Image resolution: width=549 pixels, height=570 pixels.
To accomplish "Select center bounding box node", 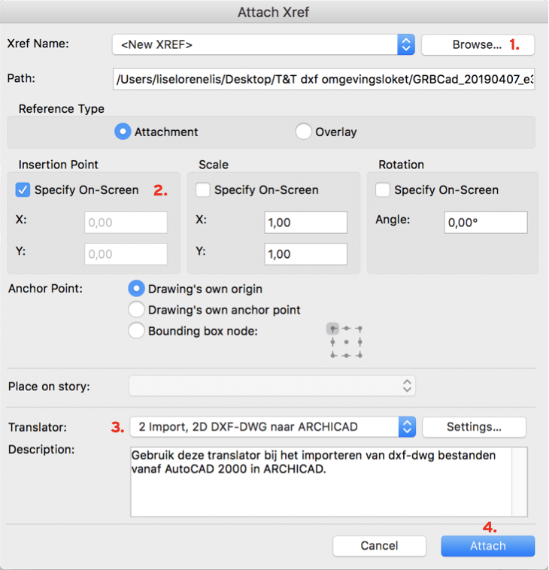I will (x=346, y=342).
